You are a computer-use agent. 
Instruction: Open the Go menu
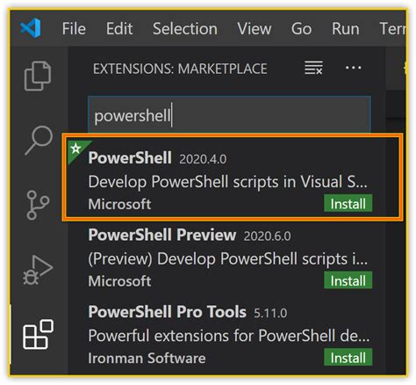[301, 29]
